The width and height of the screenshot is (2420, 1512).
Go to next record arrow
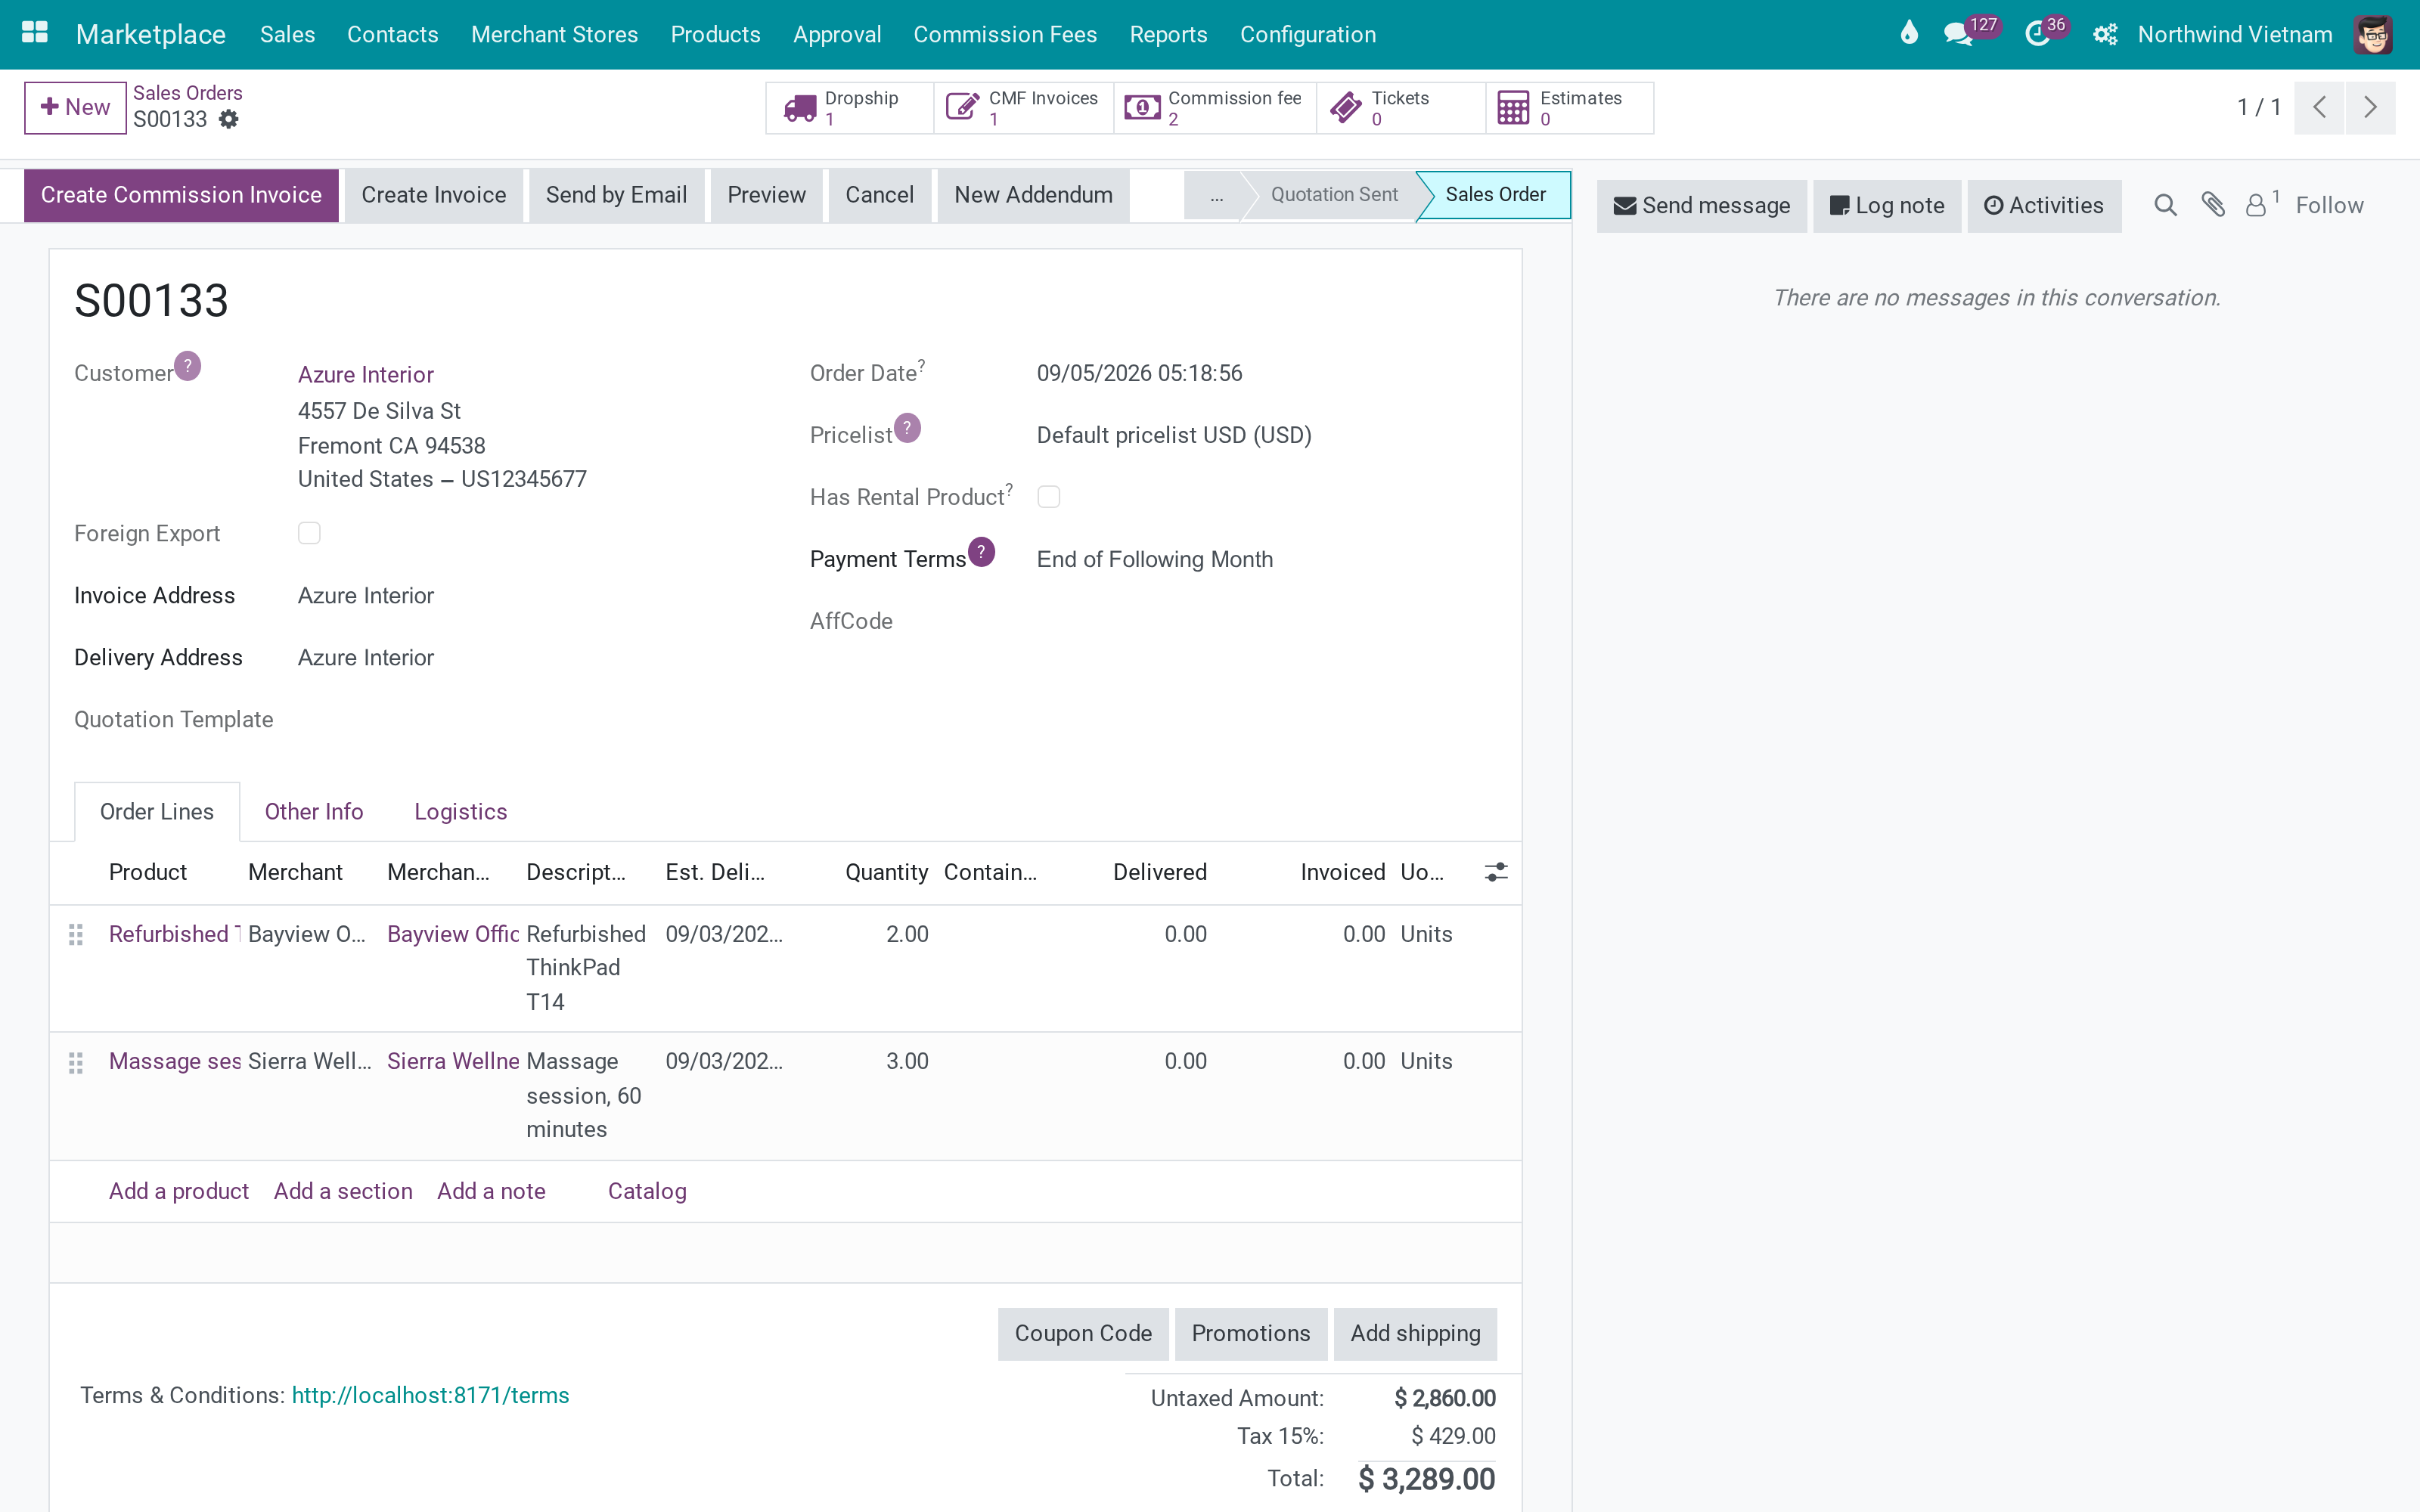point(2370,107)
